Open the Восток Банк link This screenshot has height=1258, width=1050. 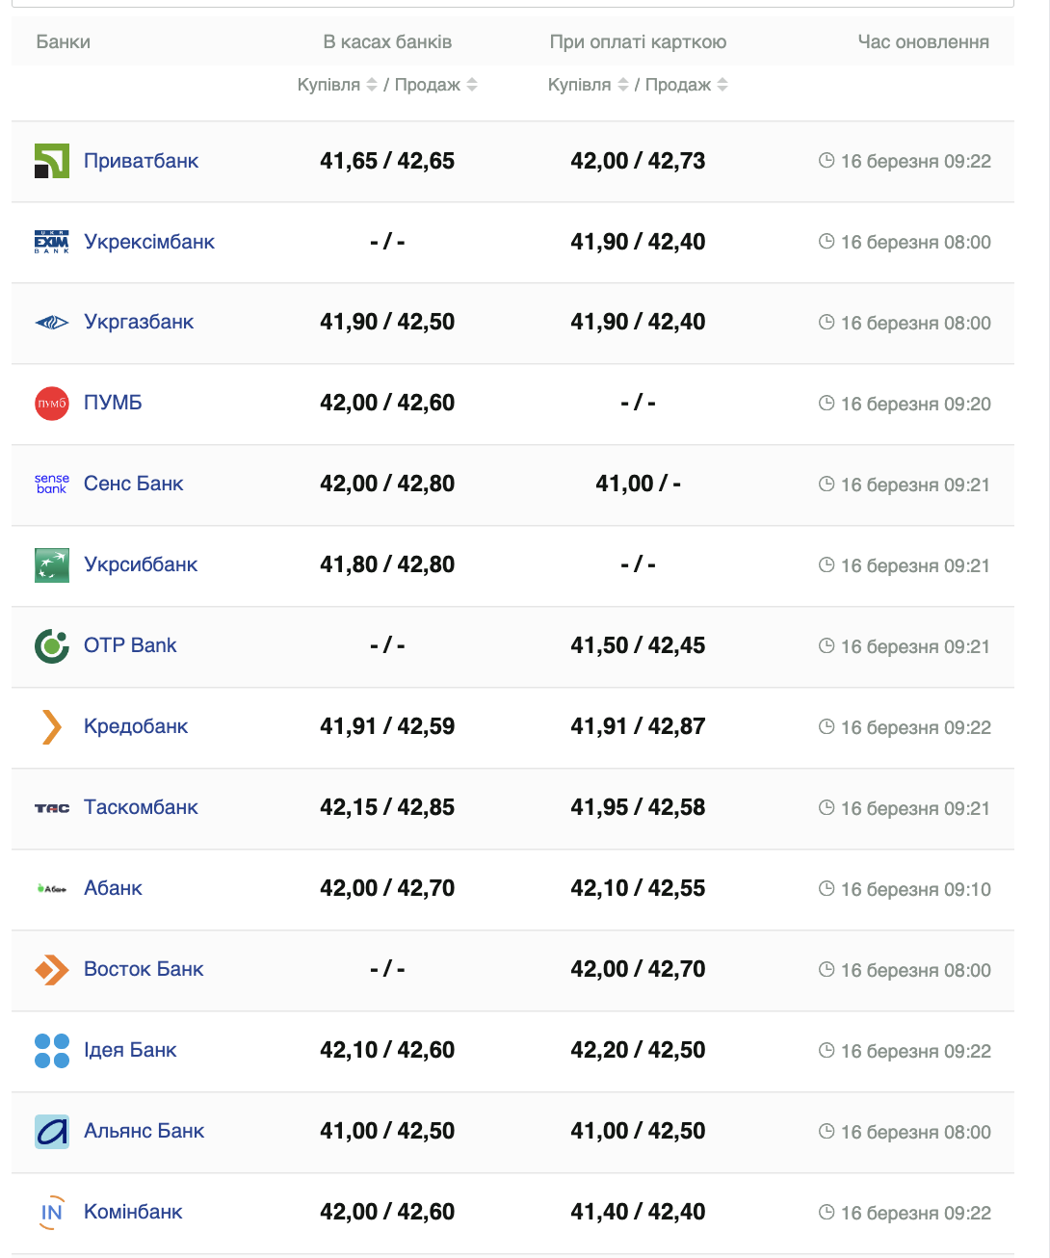pos(144,969)
